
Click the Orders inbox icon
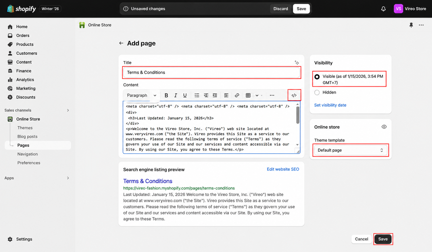click(10, 35)
